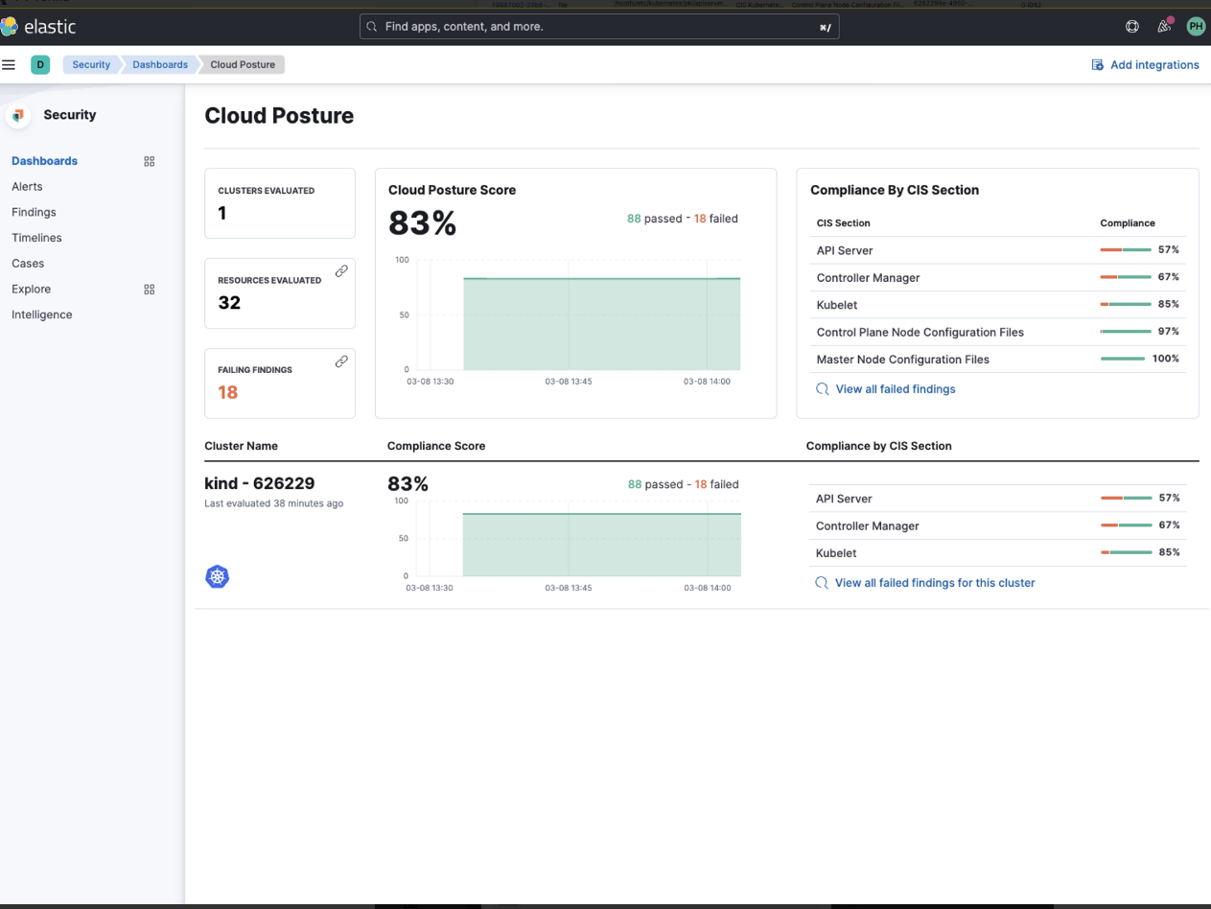
Task: Open the Security breadcrumb
Action: click(90, 64)
